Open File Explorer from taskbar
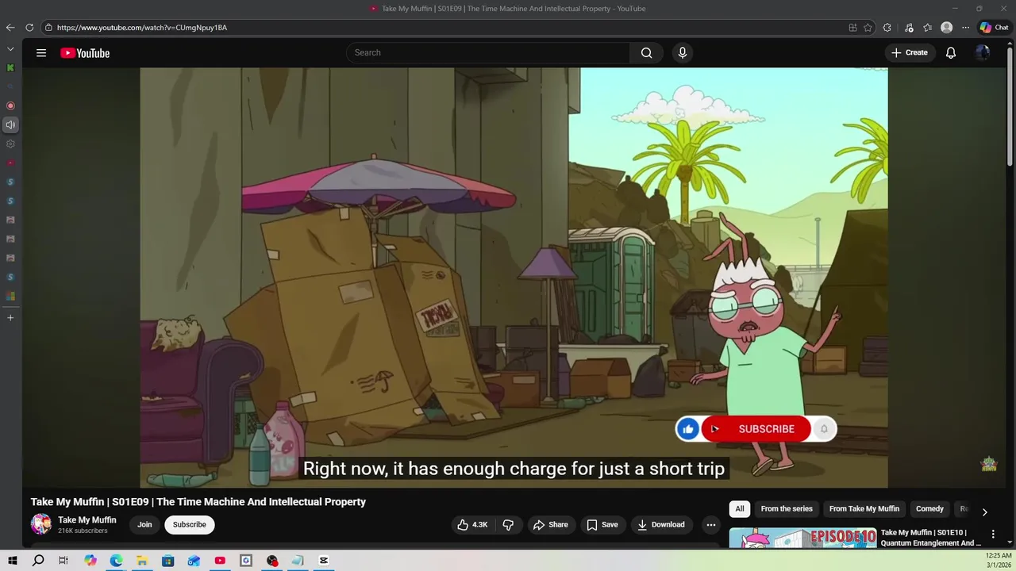 [x=142, y=561]
